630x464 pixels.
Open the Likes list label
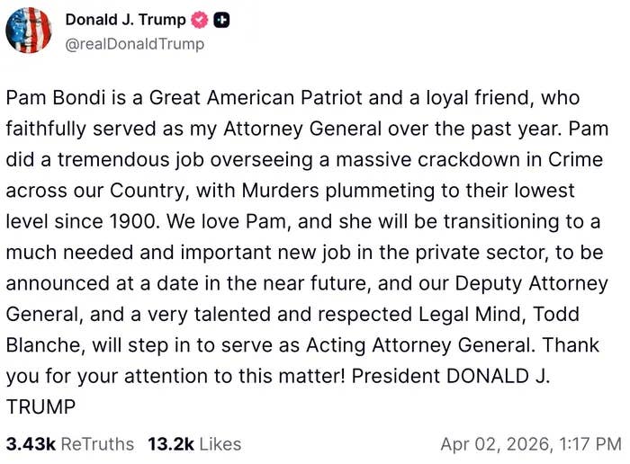tap(220, 443)
